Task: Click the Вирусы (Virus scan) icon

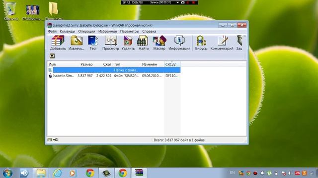Action: (201, 43)
